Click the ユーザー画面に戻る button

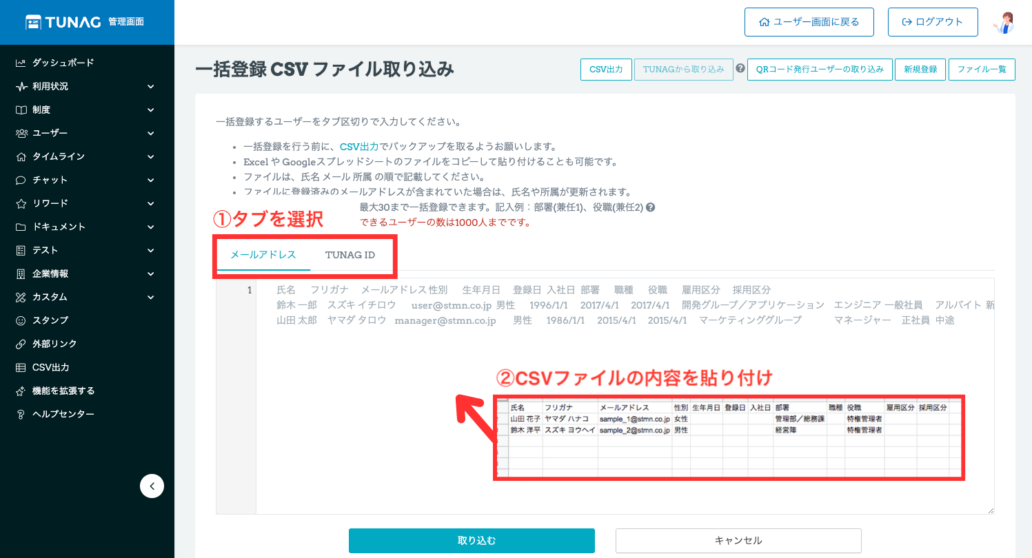point(809,22)
